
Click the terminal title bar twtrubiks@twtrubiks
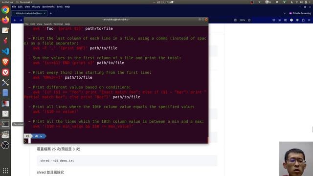click(x=116, y=20)
